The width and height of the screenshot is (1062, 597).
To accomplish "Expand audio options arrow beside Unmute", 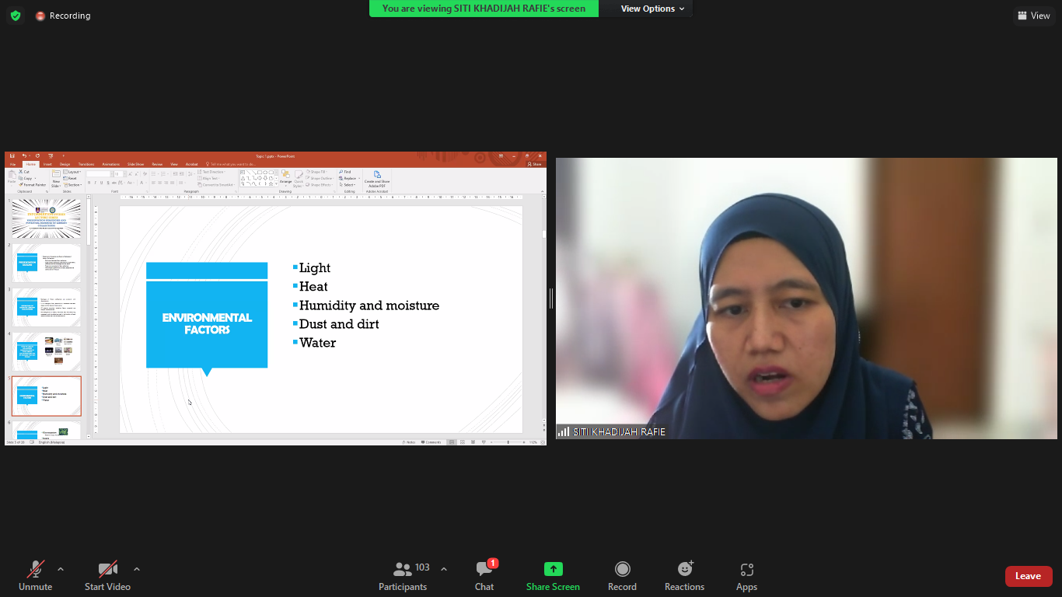I will pyautogui.click(x=61, y=569).
